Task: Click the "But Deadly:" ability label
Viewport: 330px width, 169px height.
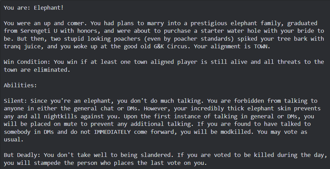Action: 22,155
